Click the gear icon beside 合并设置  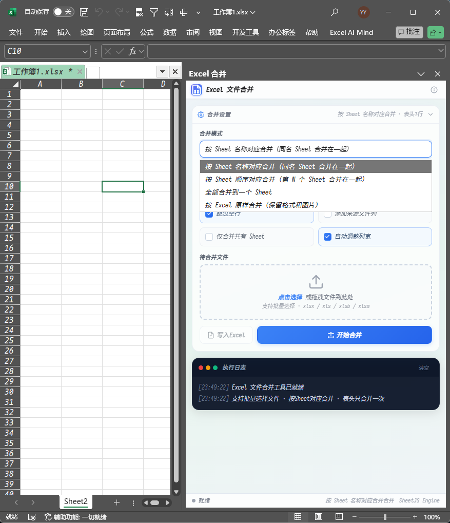[x=201, y=114]
